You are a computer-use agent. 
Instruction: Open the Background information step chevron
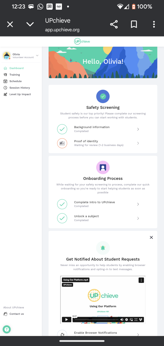[x=138, y=129]
